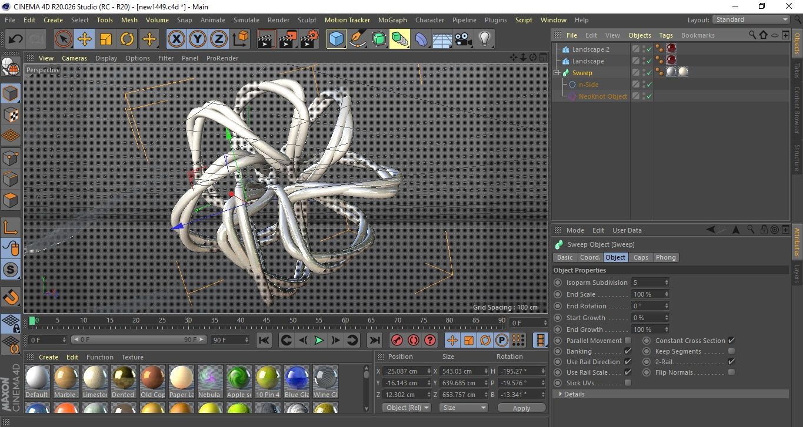This screenshot has width=803, height=427.
Task: Toggle the X-axis lock icon
Action: coord(176,39)
